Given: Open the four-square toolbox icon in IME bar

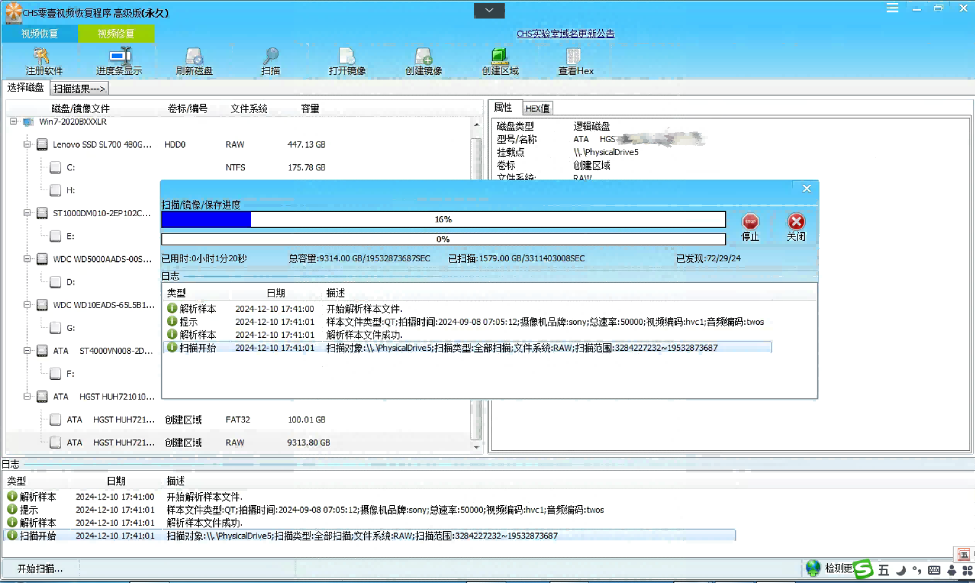Looking at the screenshot, I should (x=968, y=570).
